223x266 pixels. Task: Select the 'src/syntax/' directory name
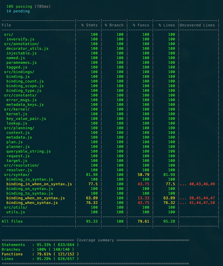pos(17,175)
